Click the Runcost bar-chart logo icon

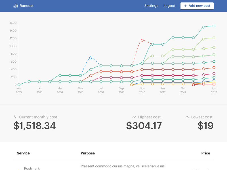pyautogui.click(x=15, y=6)
